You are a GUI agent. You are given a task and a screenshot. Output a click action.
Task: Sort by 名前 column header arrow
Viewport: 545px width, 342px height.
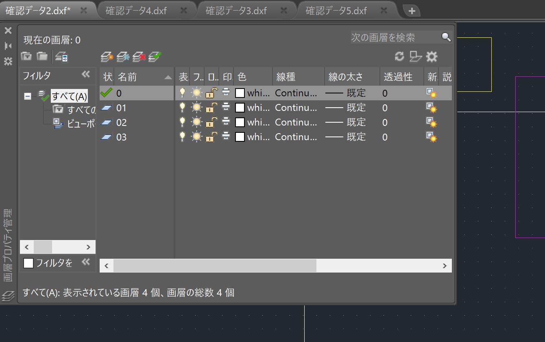pyautogui.click(x=168, y=77)
